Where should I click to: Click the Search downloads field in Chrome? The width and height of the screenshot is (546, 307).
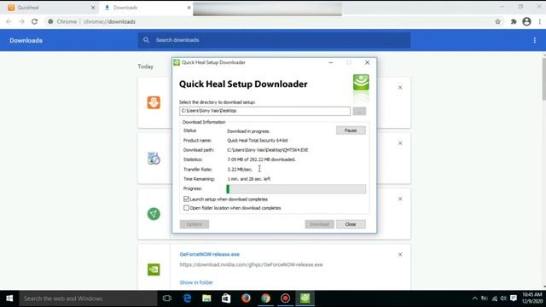[274, 40]
